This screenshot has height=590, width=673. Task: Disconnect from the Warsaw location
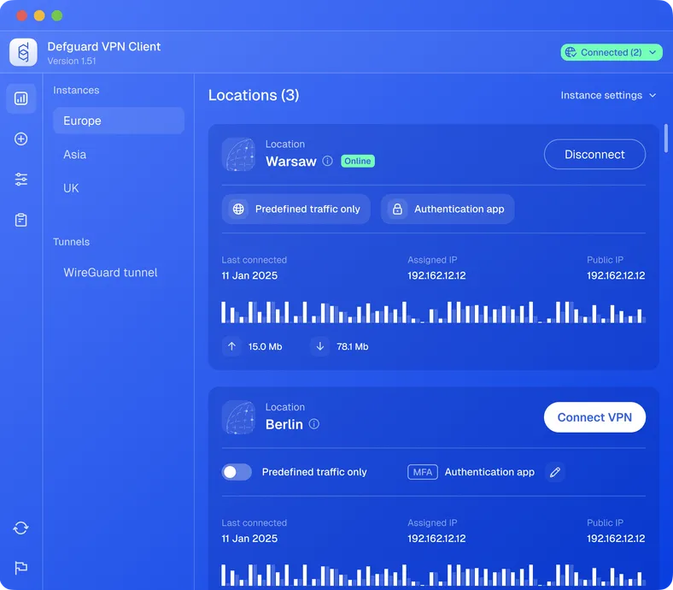(x=594, y=154)
